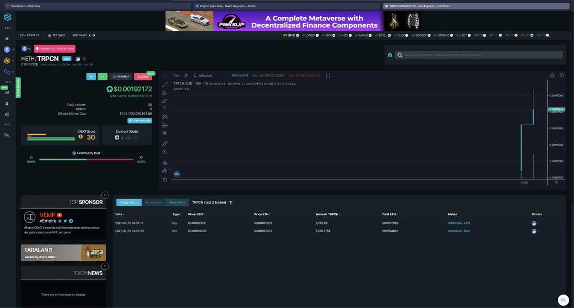
Task: Select the prediction and measurement tool
Action: (165, 125)
